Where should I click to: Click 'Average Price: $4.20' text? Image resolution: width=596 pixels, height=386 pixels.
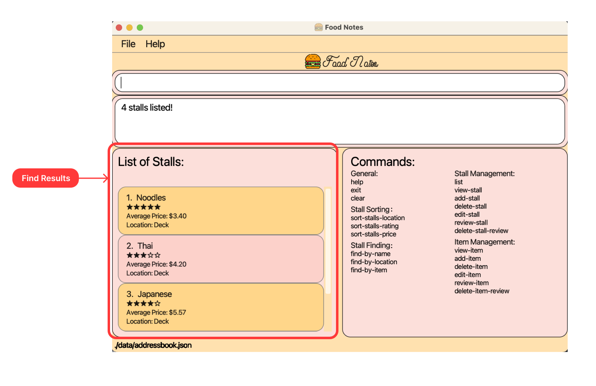tap(156, 264)
